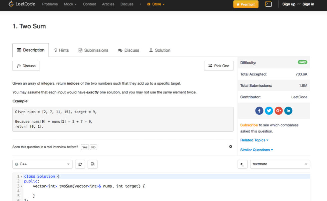This screenshot has width=327, height=201.
Task: Expand Similar Questions
Action: coord(257,150)
